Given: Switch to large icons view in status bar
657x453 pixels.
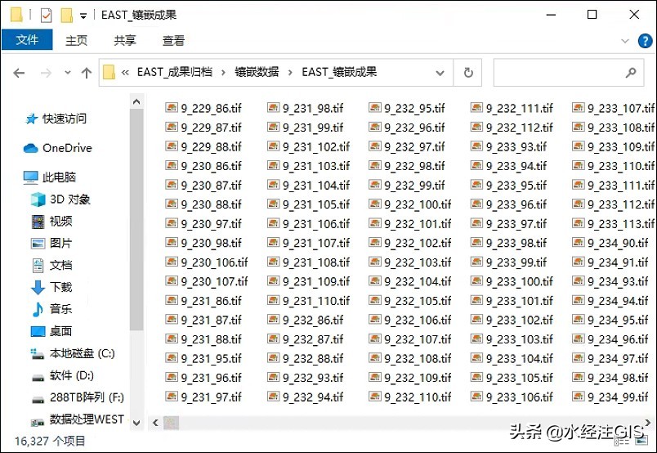Looking at the screenshot, I should [641, 441].
